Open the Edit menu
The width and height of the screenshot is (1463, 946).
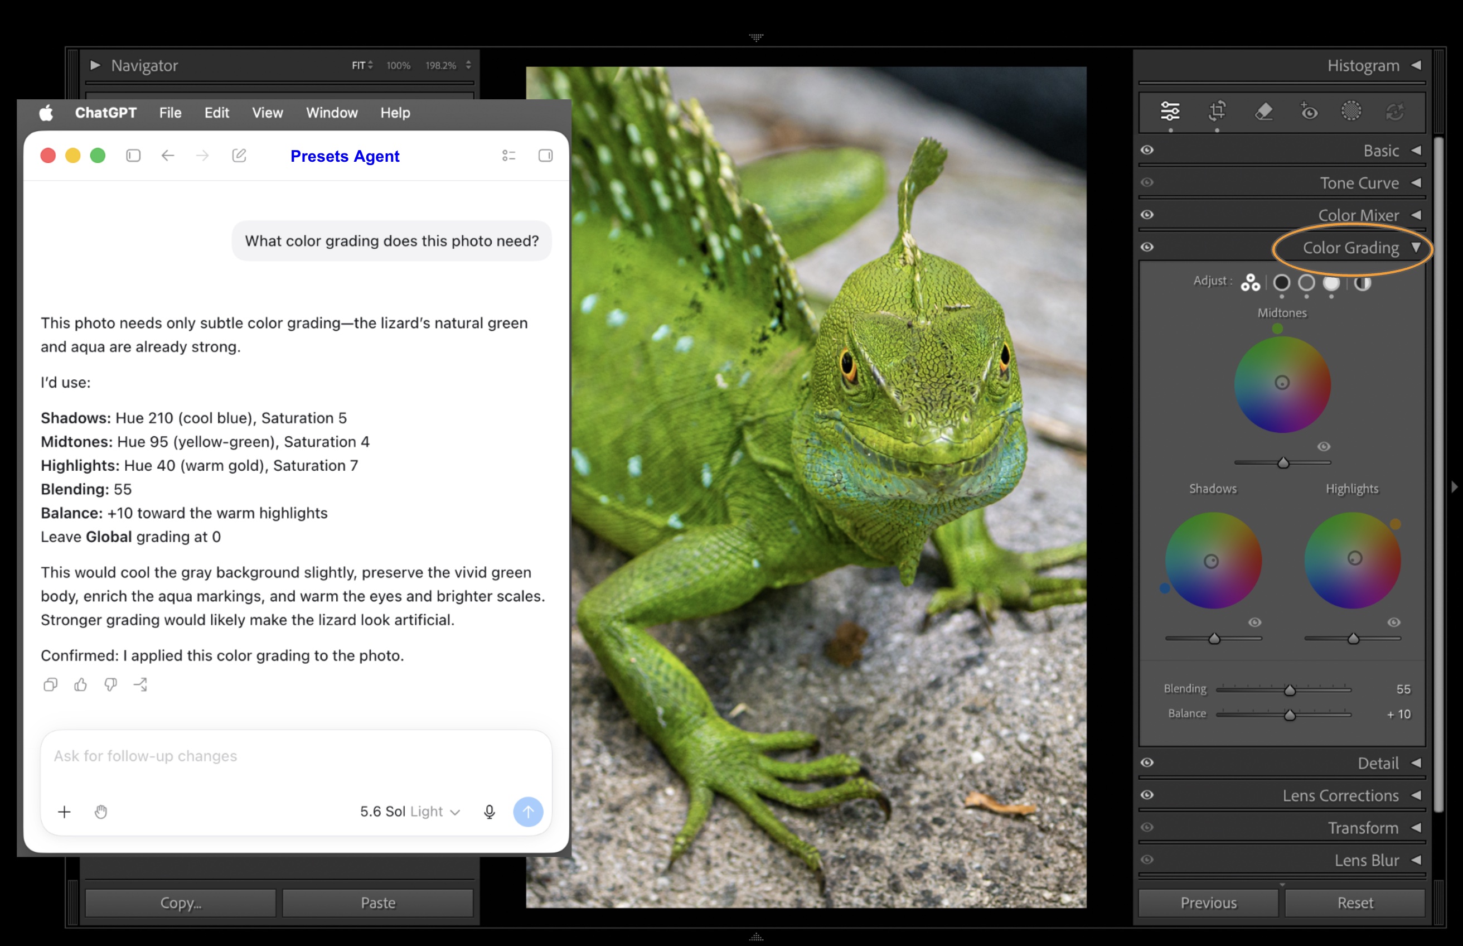(217, 113)
